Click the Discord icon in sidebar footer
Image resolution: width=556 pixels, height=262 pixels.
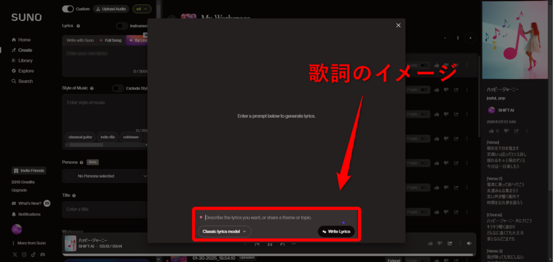click(42, 254)
